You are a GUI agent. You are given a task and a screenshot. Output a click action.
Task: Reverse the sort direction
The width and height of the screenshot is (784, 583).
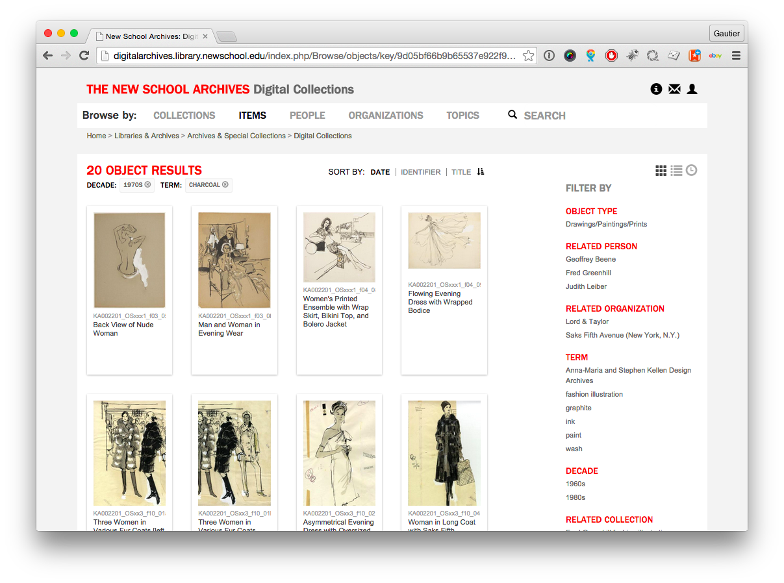point(481,172)
